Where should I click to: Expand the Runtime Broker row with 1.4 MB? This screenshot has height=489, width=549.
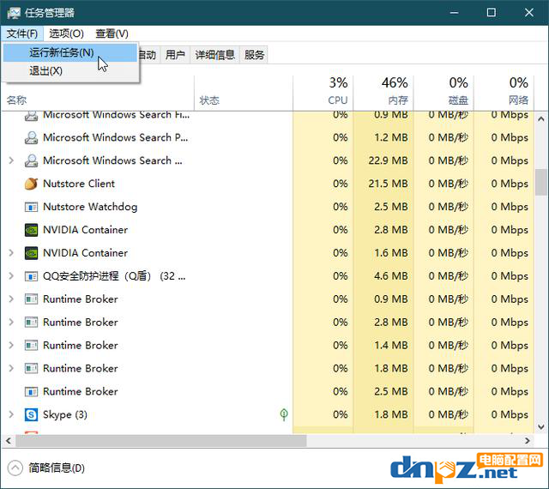point(11,346)
